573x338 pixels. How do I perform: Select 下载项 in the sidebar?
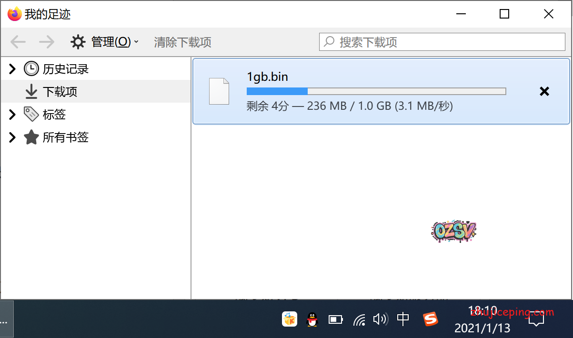point(60,91)
